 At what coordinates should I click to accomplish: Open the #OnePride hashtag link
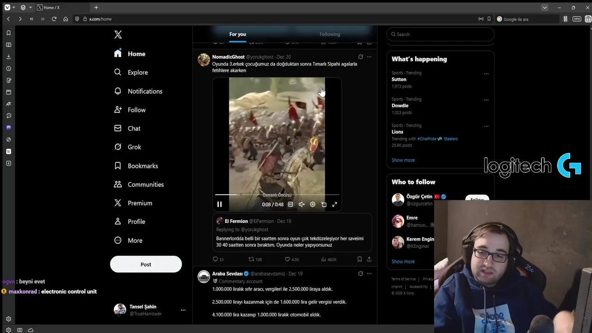429,139
